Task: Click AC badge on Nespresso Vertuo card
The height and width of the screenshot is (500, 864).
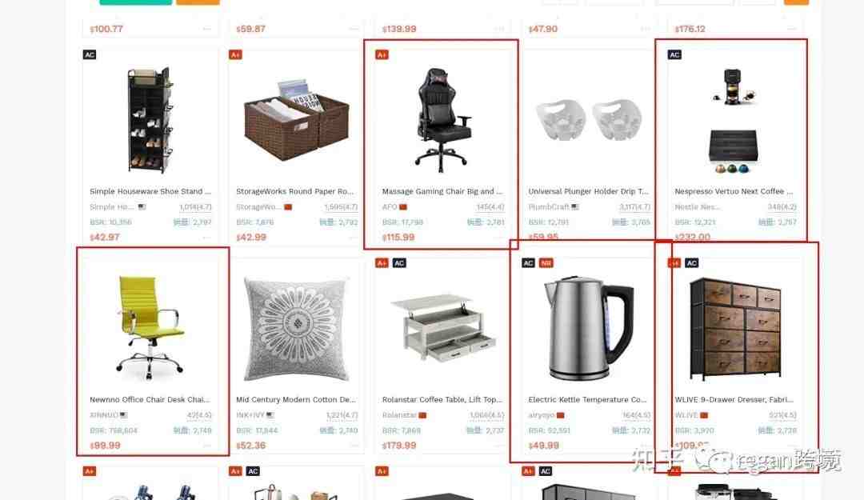Action: (x=674, y=54)
